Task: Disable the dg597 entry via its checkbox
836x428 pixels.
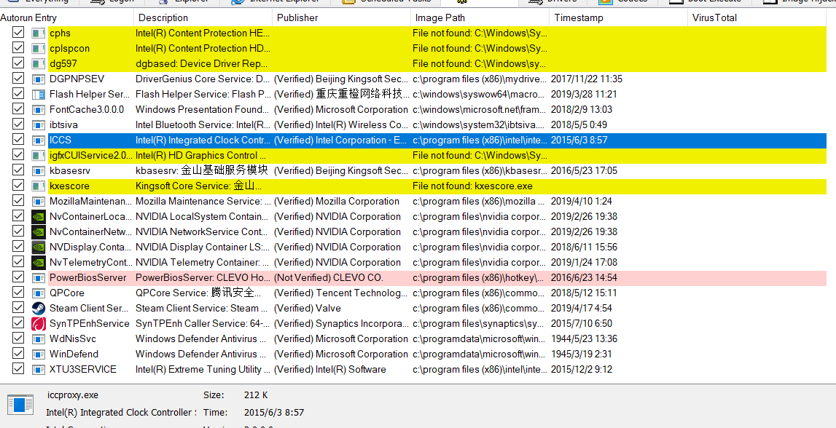Action: [18, 63]
